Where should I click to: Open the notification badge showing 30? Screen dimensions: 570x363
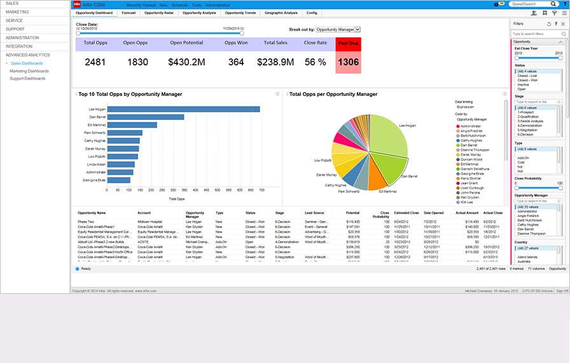tap(501, 4)
